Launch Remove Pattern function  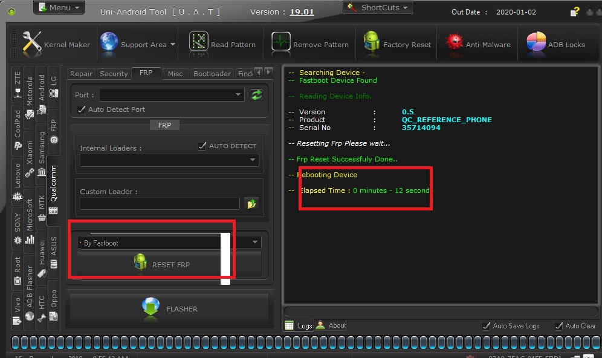(310, 43)
